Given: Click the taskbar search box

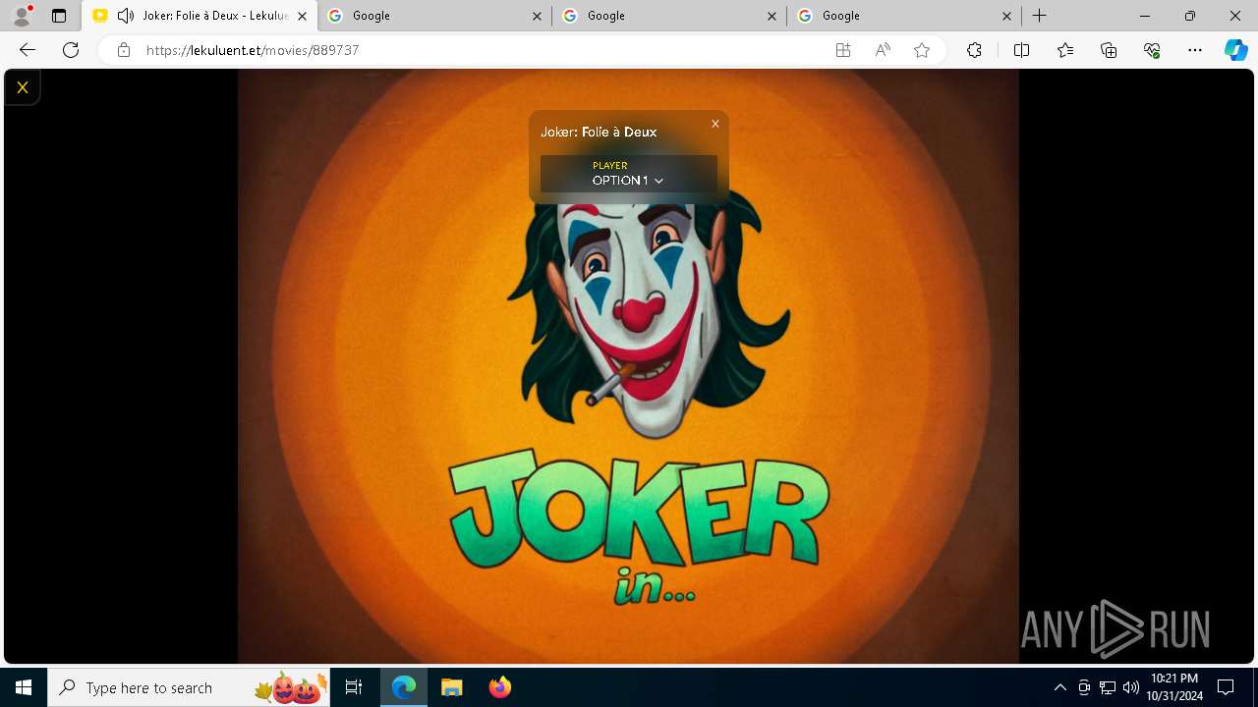Looking at the screenshot, I should tap(189, 687).
